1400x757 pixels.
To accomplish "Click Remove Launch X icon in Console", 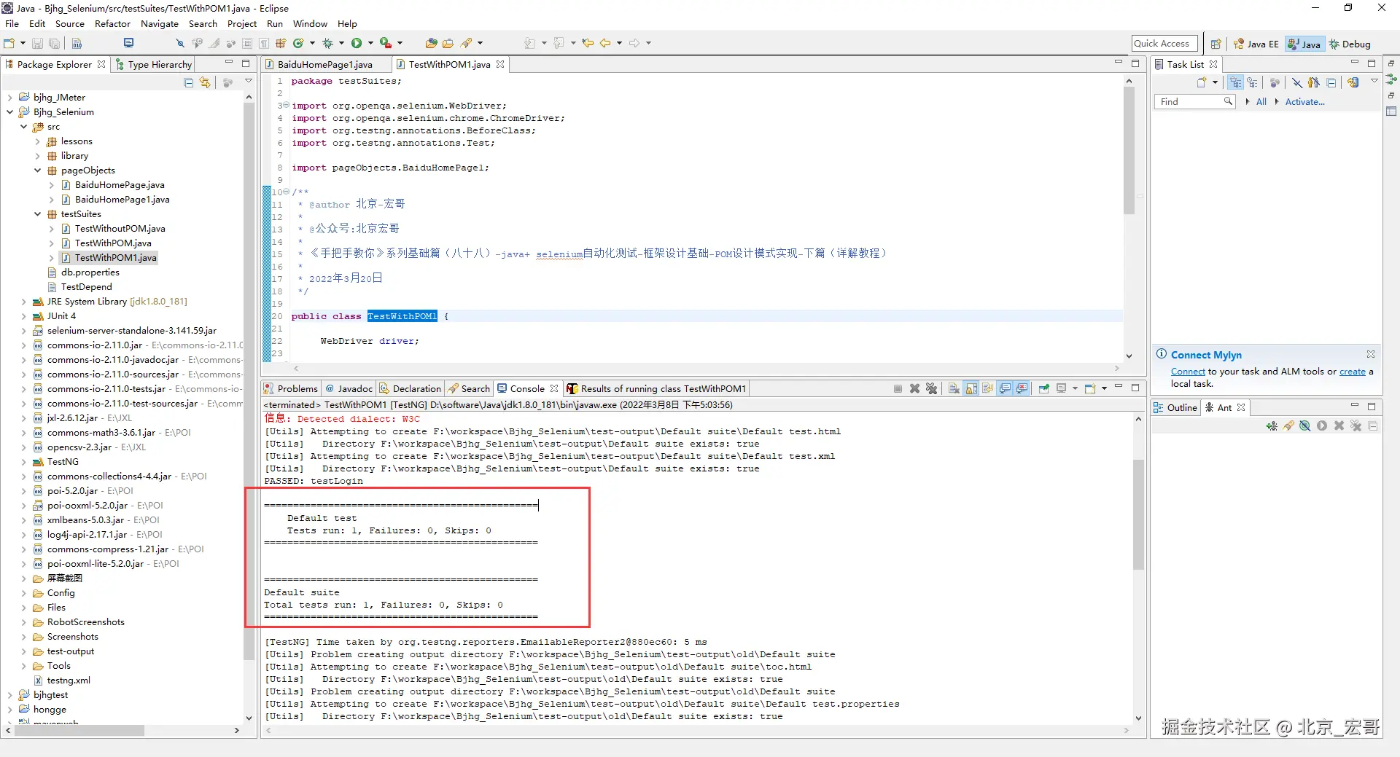I will click(914, 388).
